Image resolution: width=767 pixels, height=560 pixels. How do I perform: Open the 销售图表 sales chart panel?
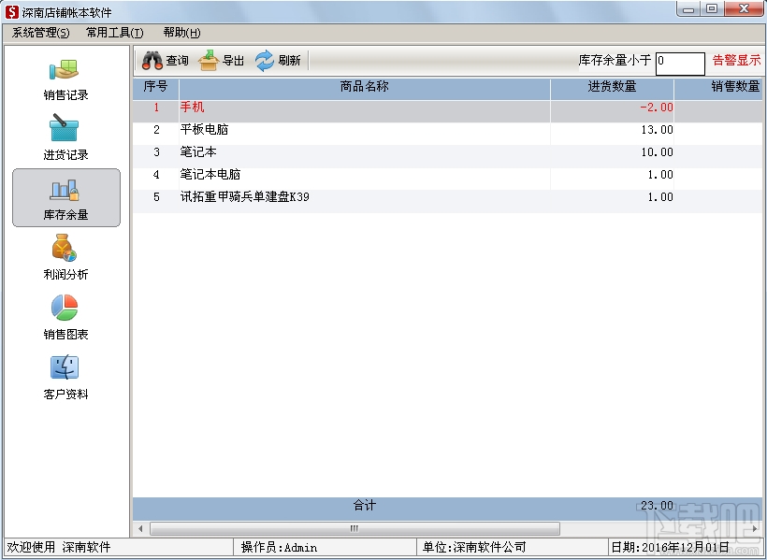click(x=65, y=317)
